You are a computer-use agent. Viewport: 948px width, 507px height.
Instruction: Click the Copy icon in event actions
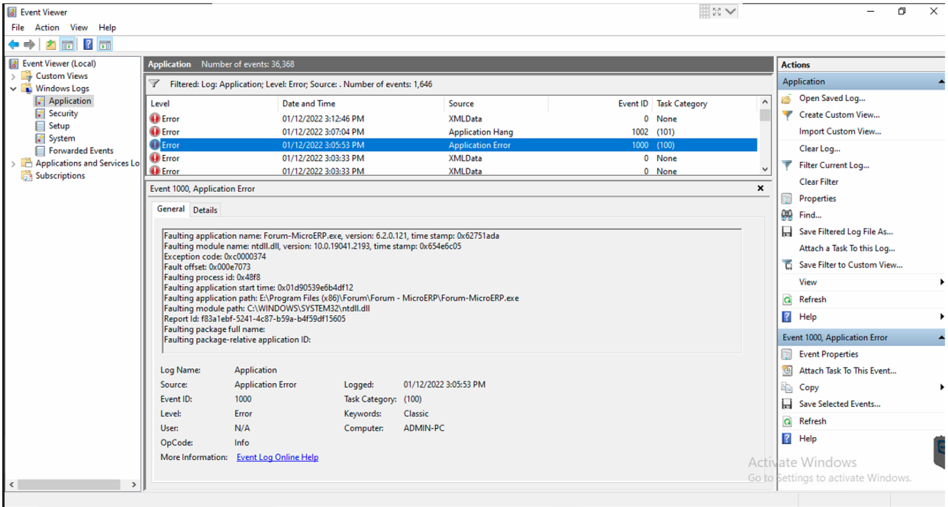(787, 387)
